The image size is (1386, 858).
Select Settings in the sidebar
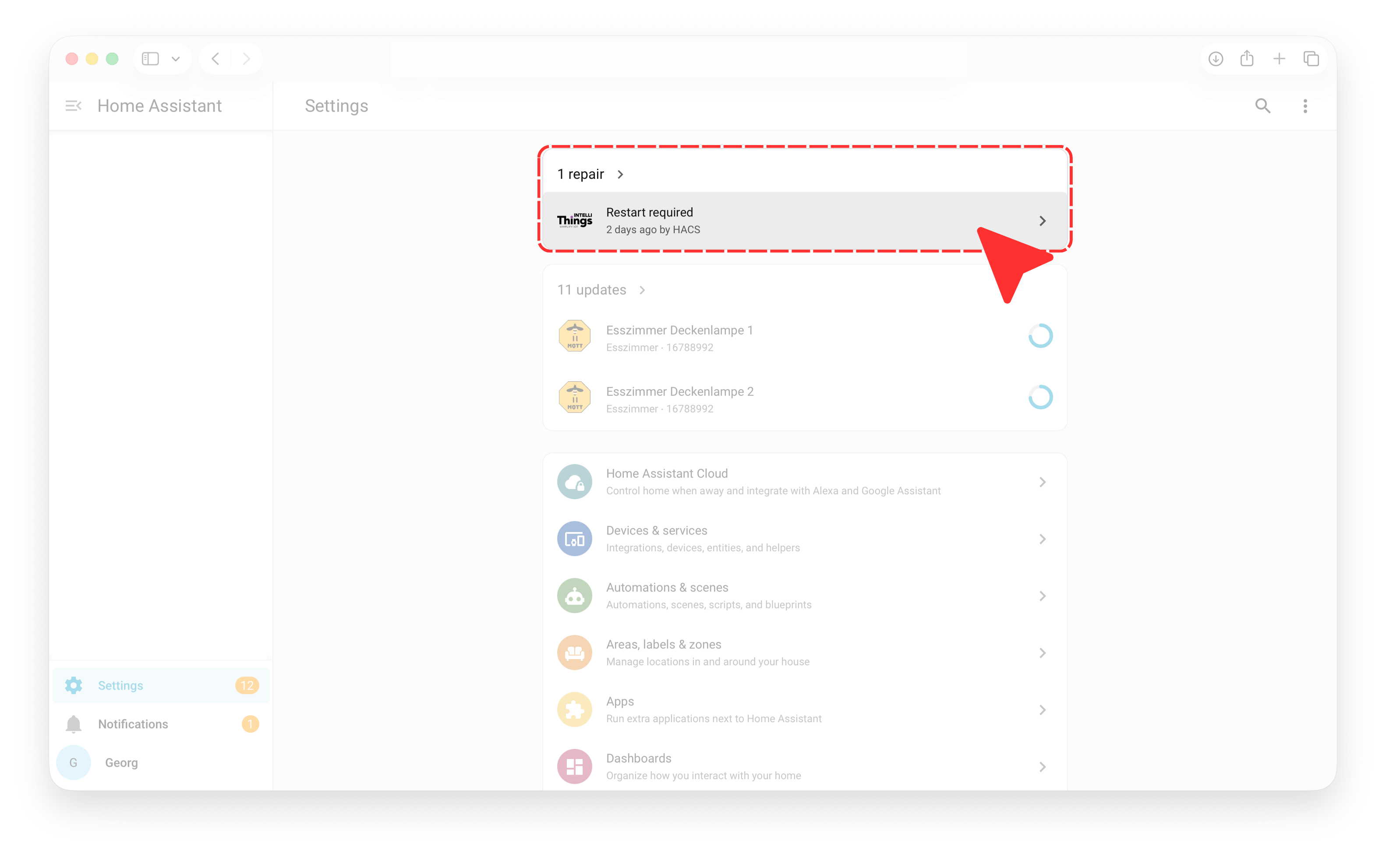pos(160,685)
